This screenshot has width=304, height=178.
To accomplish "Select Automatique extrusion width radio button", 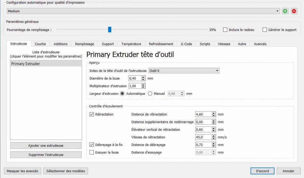I will [x=122, y=94].
